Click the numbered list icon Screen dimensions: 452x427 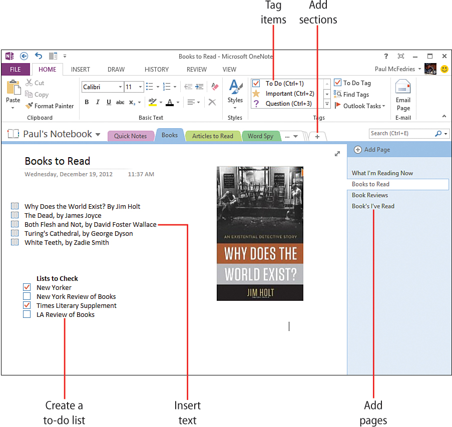pos(167,87)
